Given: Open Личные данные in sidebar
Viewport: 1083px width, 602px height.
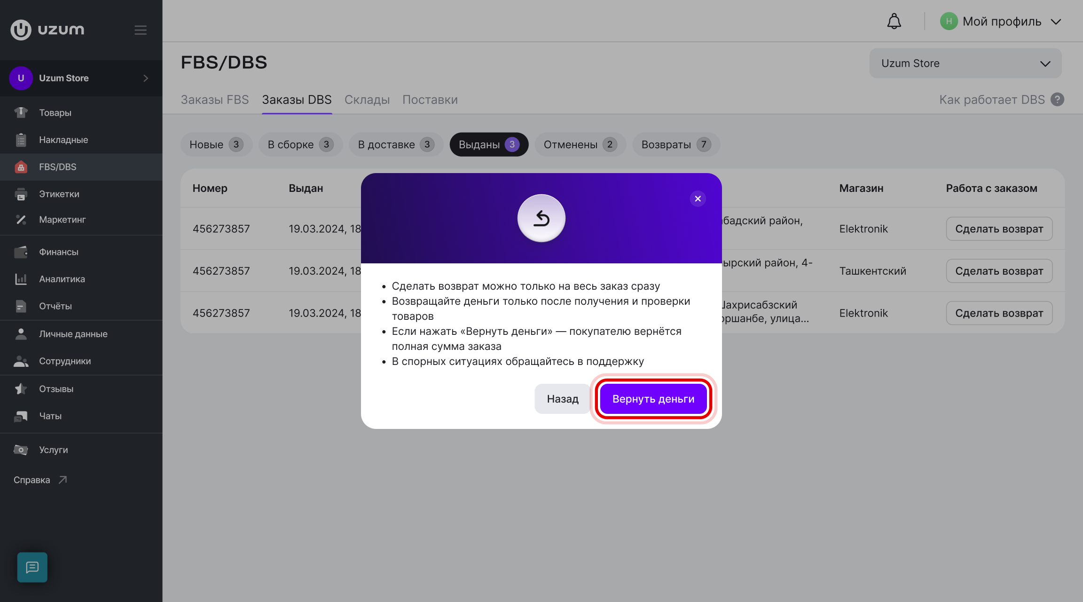Looking at the screenshot, I should coord(81,334).
